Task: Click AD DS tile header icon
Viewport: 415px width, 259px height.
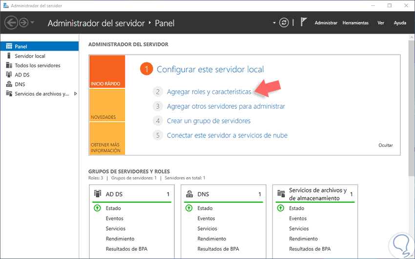Action: (98, 194)
